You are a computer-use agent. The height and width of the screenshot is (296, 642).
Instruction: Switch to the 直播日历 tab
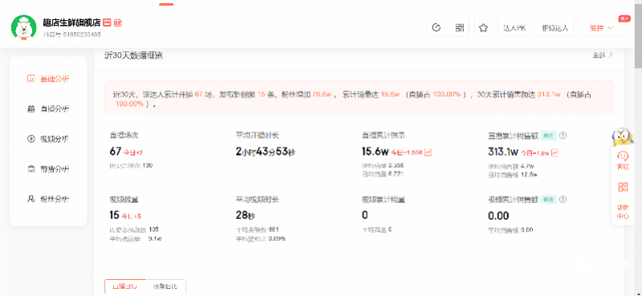click(x=125, y=286)
